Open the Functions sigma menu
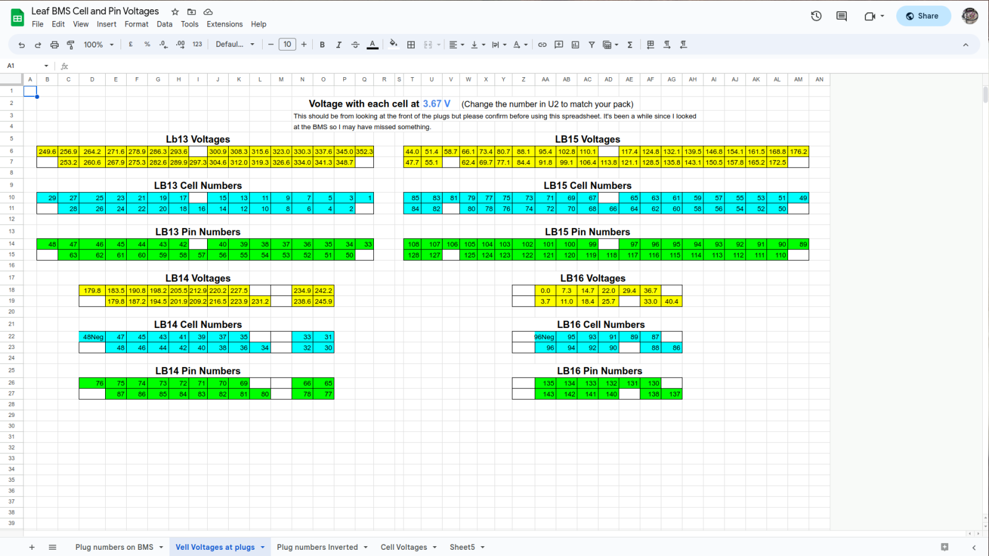 tap(630, 44)
